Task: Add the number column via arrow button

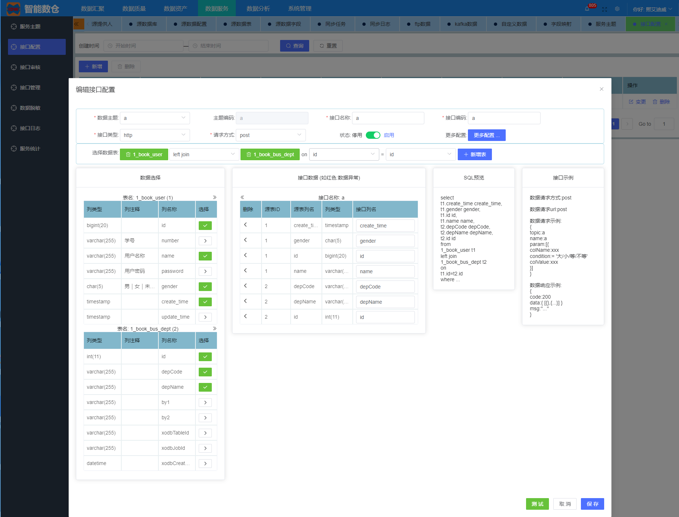Action: 205,241
